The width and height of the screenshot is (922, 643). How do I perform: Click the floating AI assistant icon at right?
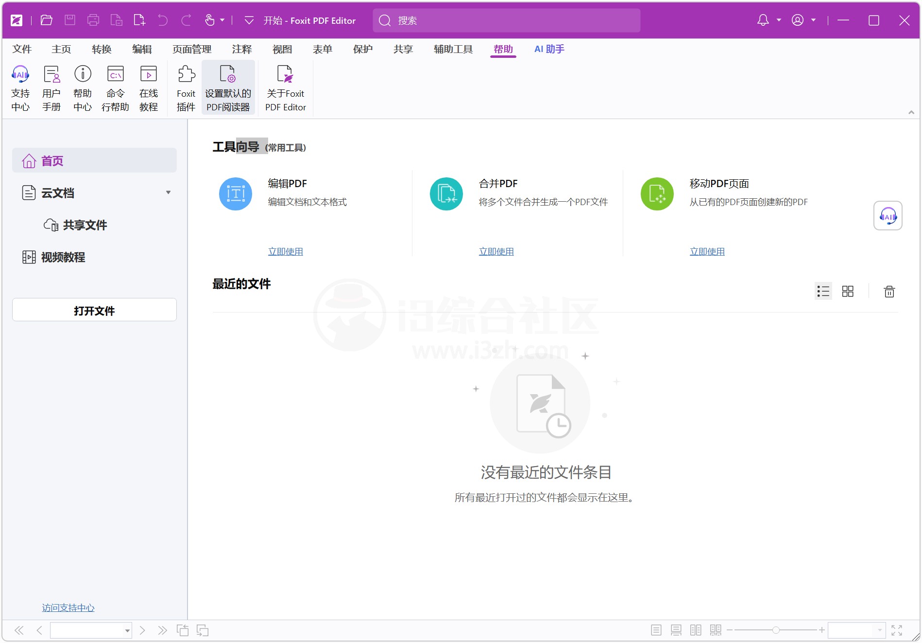point(888,216)
